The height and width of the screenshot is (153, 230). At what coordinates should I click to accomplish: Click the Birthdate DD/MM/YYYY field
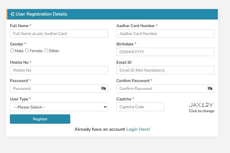pos(165,52)
